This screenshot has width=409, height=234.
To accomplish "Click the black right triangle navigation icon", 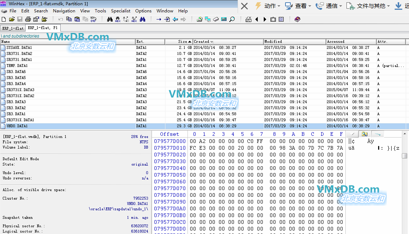I will (x=265, y=19).
